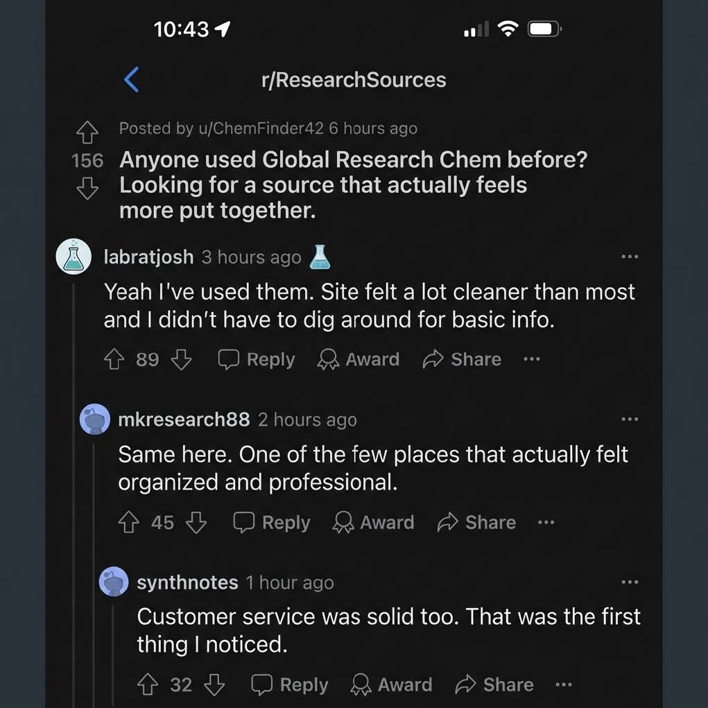Tap the blue back arrow

(131, 80)
